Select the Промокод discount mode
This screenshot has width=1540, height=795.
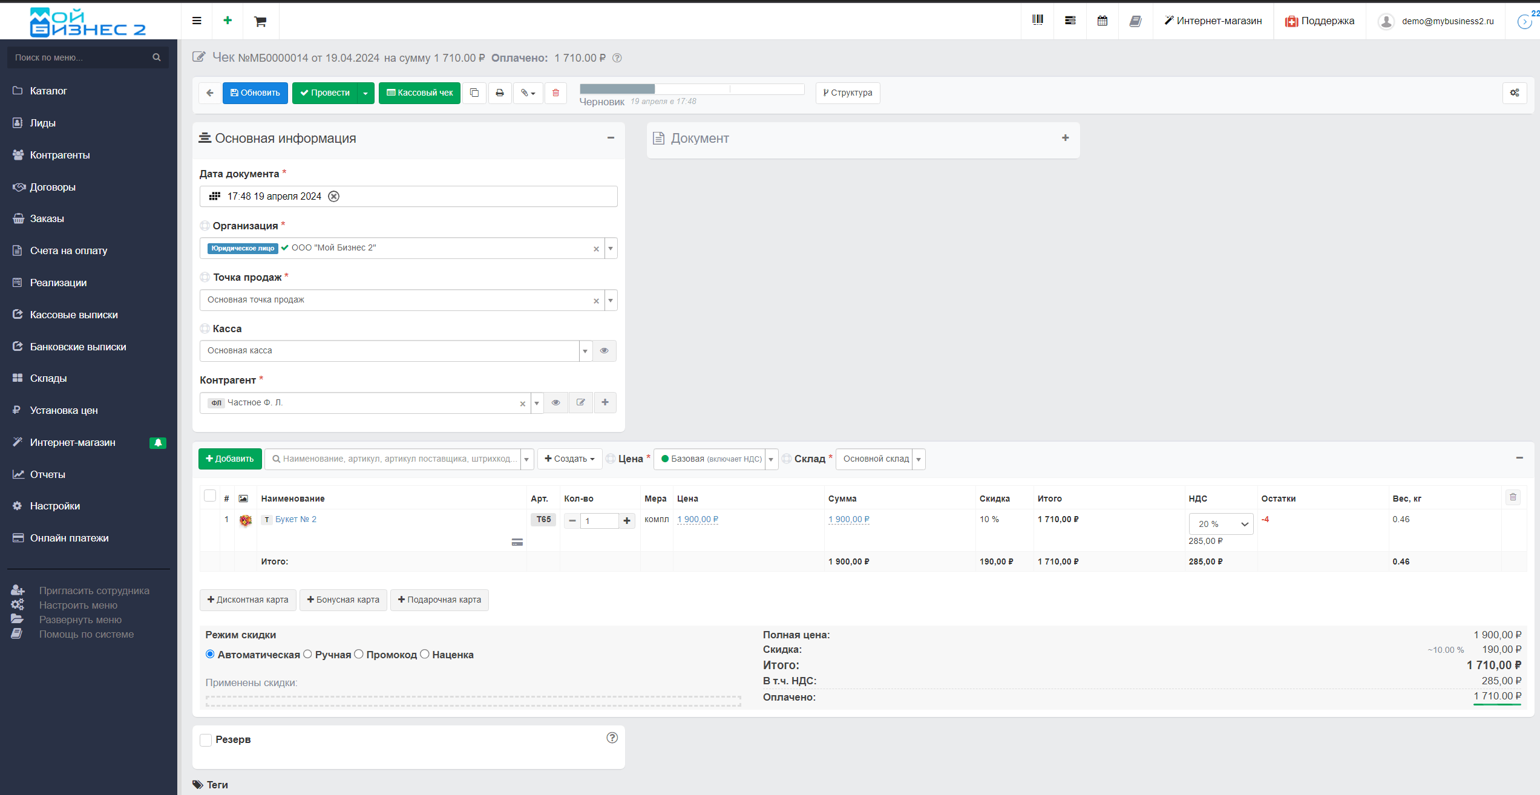[x=359, y=654]
